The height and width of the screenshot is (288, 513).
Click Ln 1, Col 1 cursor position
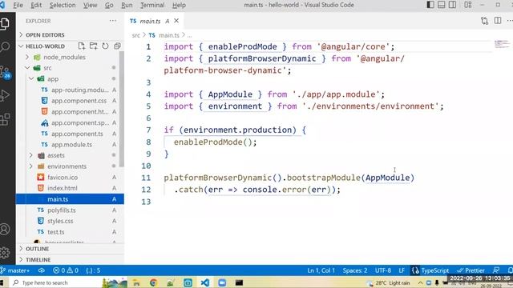pos(321,270)
